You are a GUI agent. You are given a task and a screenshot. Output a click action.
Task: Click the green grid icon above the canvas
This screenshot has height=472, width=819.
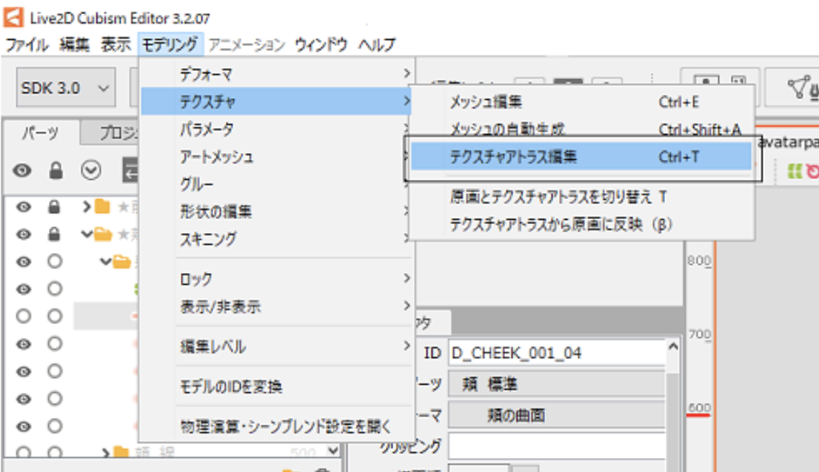(x=795, y=172)
